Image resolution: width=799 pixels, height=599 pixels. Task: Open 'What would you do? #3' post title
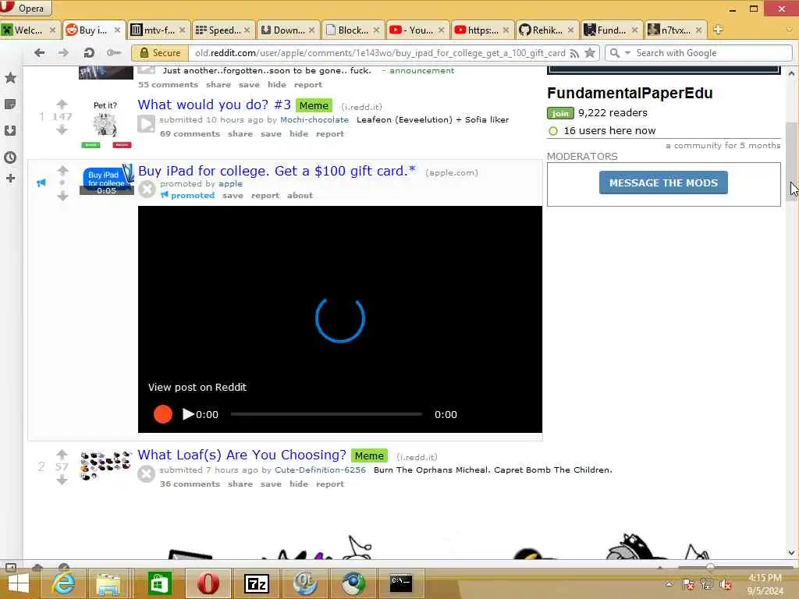(x=214, y=105)
